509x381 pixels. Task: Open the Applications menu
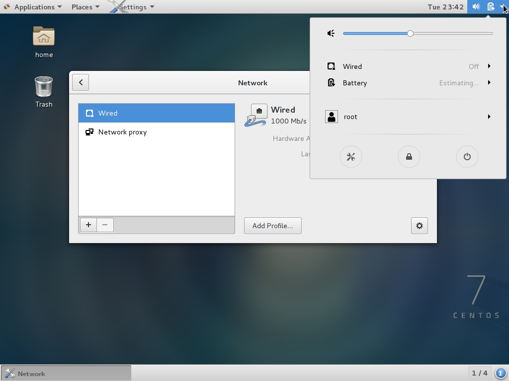[34, 6]
